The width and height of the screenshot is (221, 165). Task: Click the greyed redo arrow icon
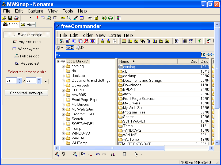point(104,154)
